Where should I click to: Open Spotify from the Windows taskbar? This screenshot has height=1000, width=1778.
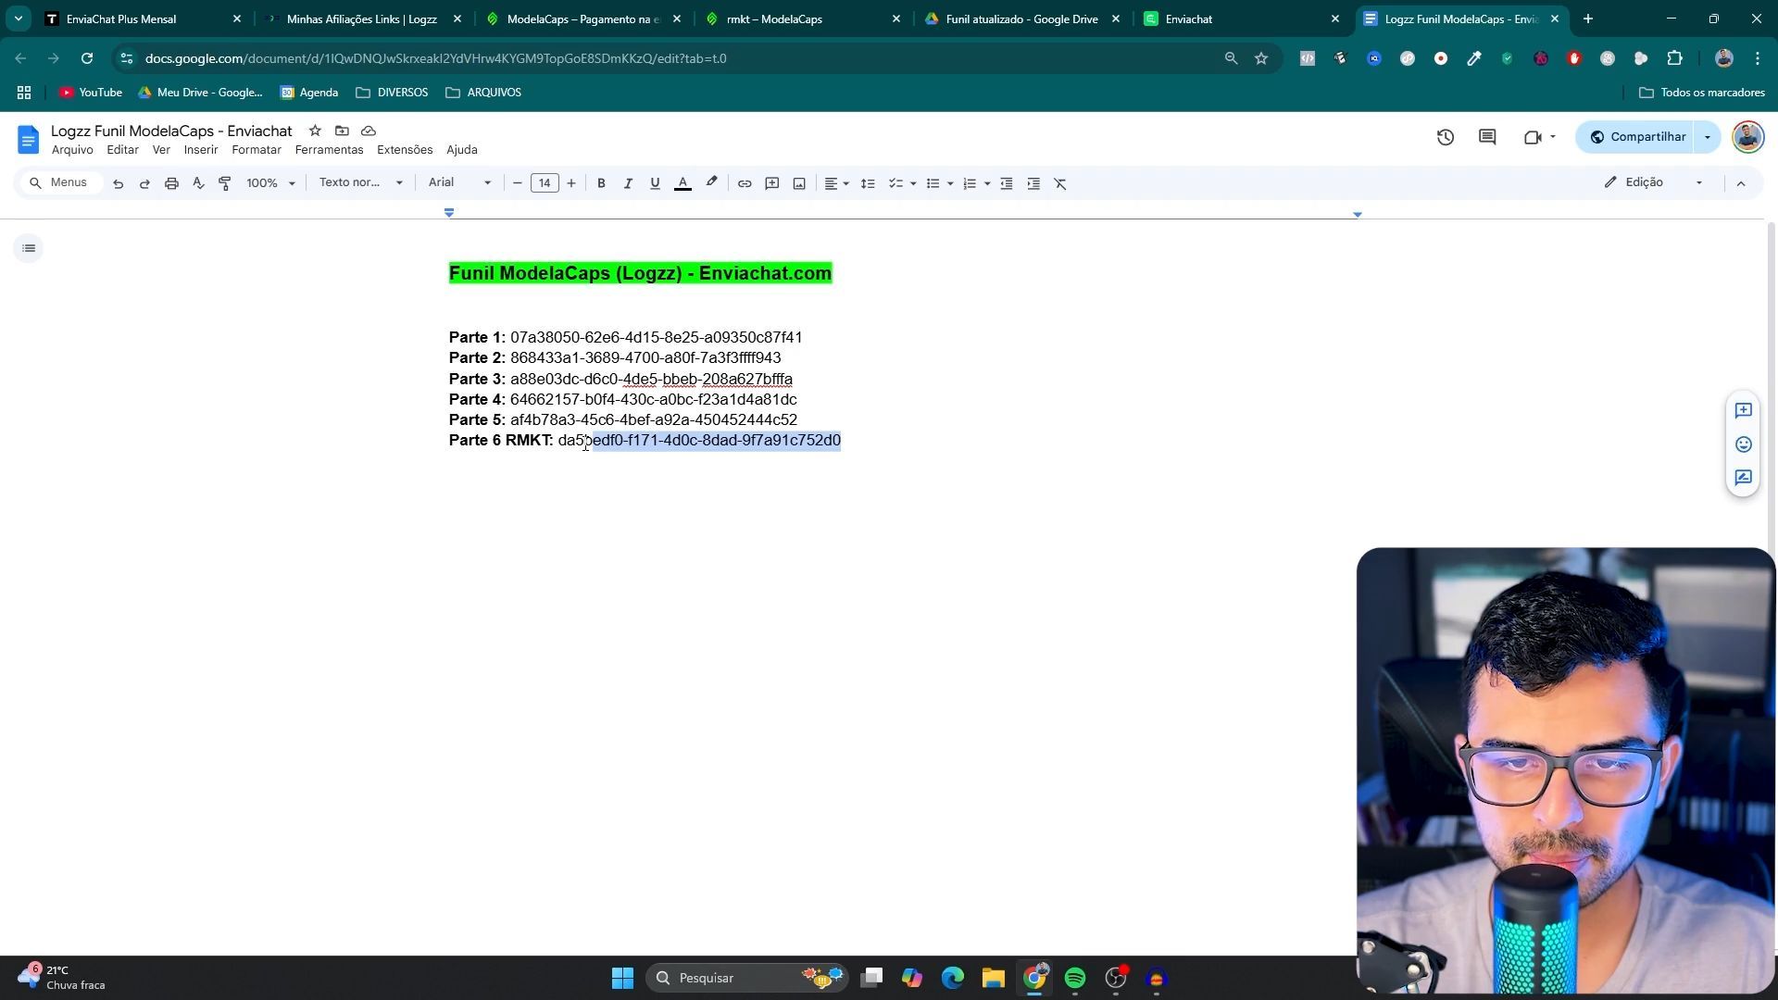(x=1075, y=978)
